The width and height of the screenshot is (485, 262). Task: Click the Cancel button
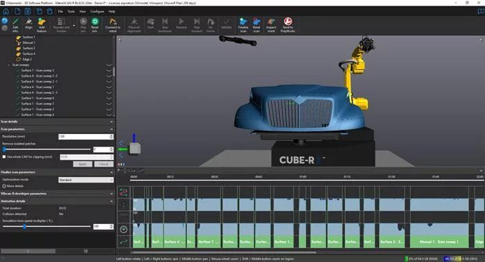pos(104,164)
